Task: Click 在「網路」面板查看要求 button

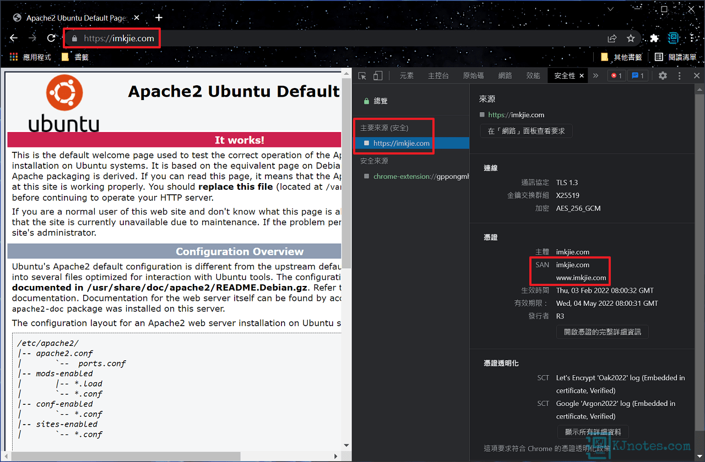Action: [x=527, y=131]
